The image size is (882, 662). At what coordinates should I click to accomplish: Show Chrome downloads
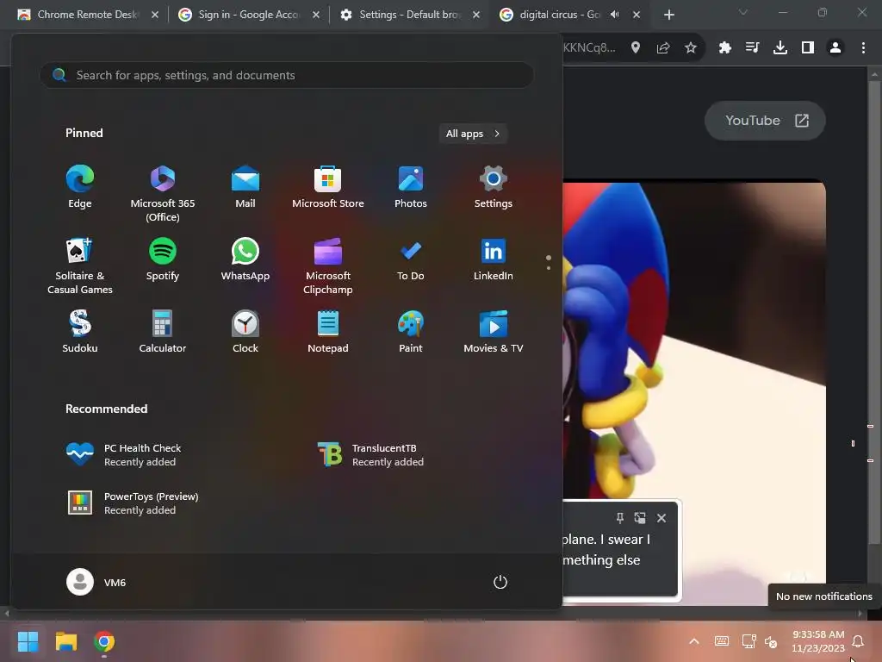click(x=780, y=48)
